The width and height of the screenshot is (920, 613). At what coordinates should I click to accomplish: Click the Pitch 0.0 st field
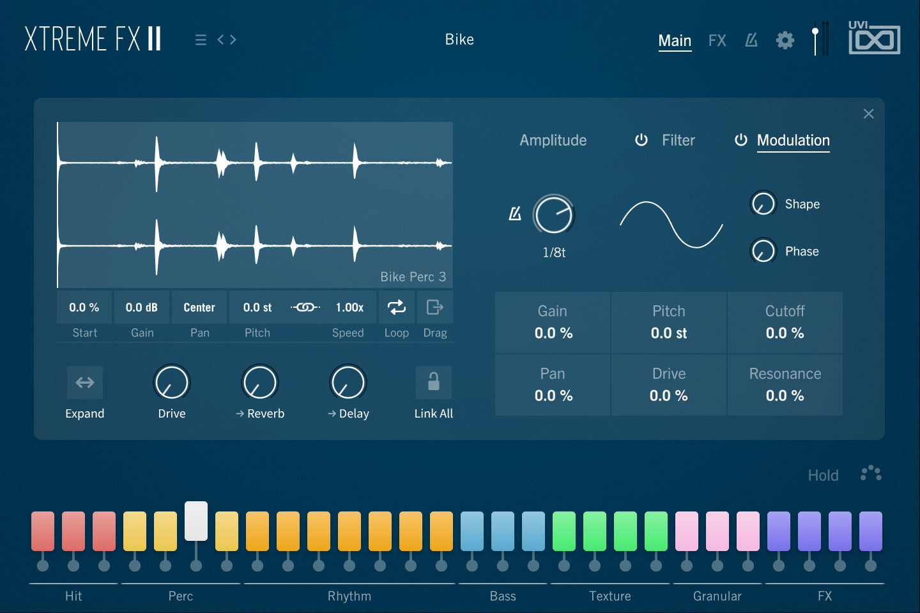[x=257, y=307]
